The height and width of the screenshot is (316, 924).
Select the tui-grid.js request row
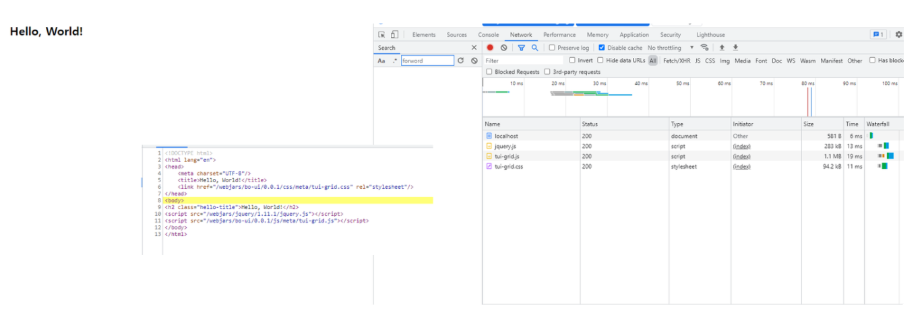tap(692, 156)
